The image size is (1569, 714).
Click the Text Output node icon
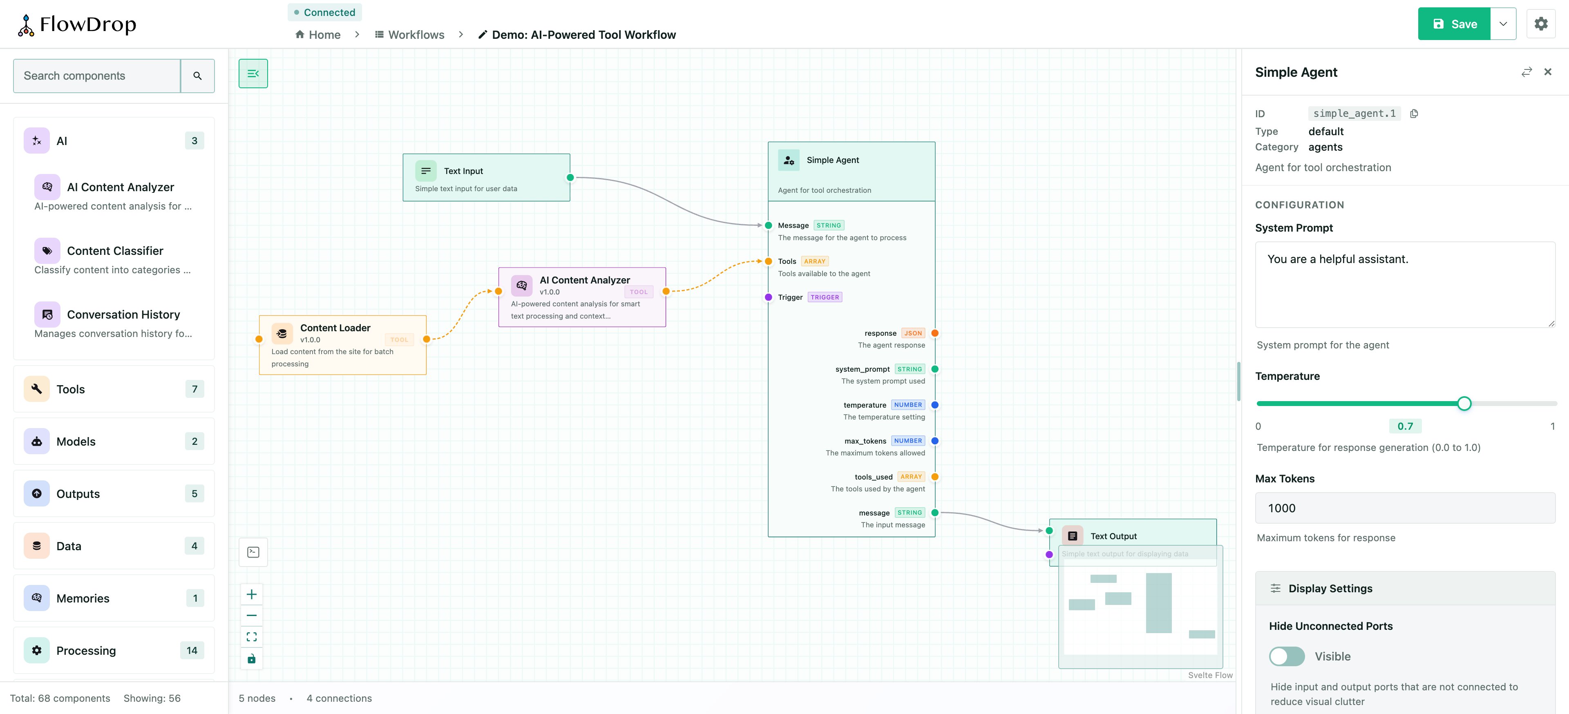point(1073,535)
